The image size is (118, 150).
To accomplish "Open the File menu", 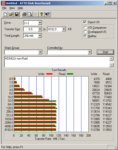I will click(4, 8).
